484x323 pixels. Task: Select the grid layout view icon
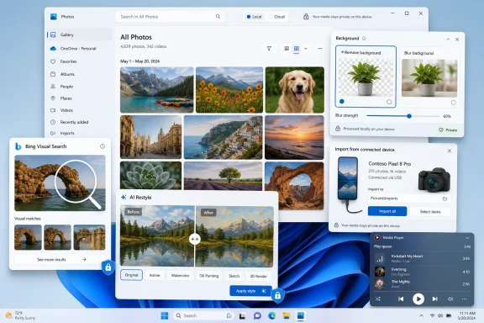tap(297, 49)
